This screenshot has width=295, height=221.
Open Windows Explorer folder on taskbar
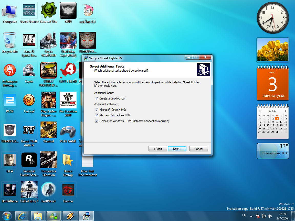coord(38,216)
